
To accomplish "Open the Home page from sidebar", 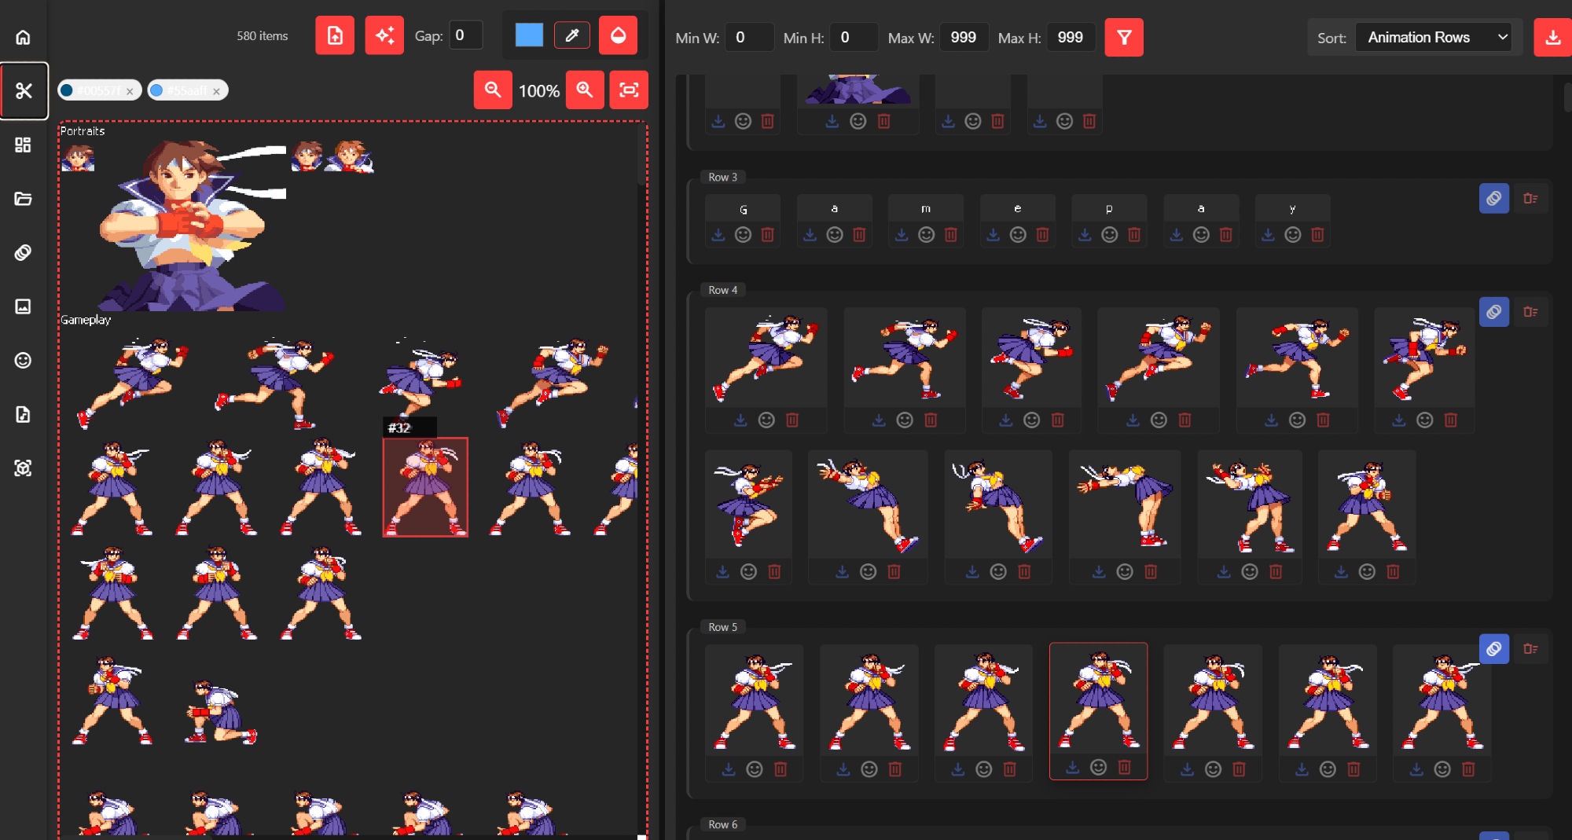I will pos(23,37).
